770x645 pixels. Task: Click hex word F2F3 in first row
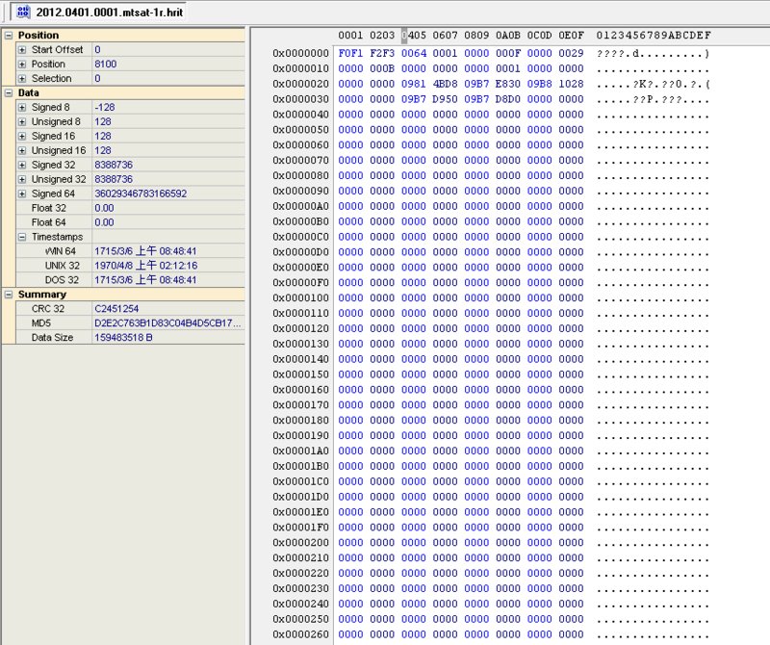(x=382, y=53)
